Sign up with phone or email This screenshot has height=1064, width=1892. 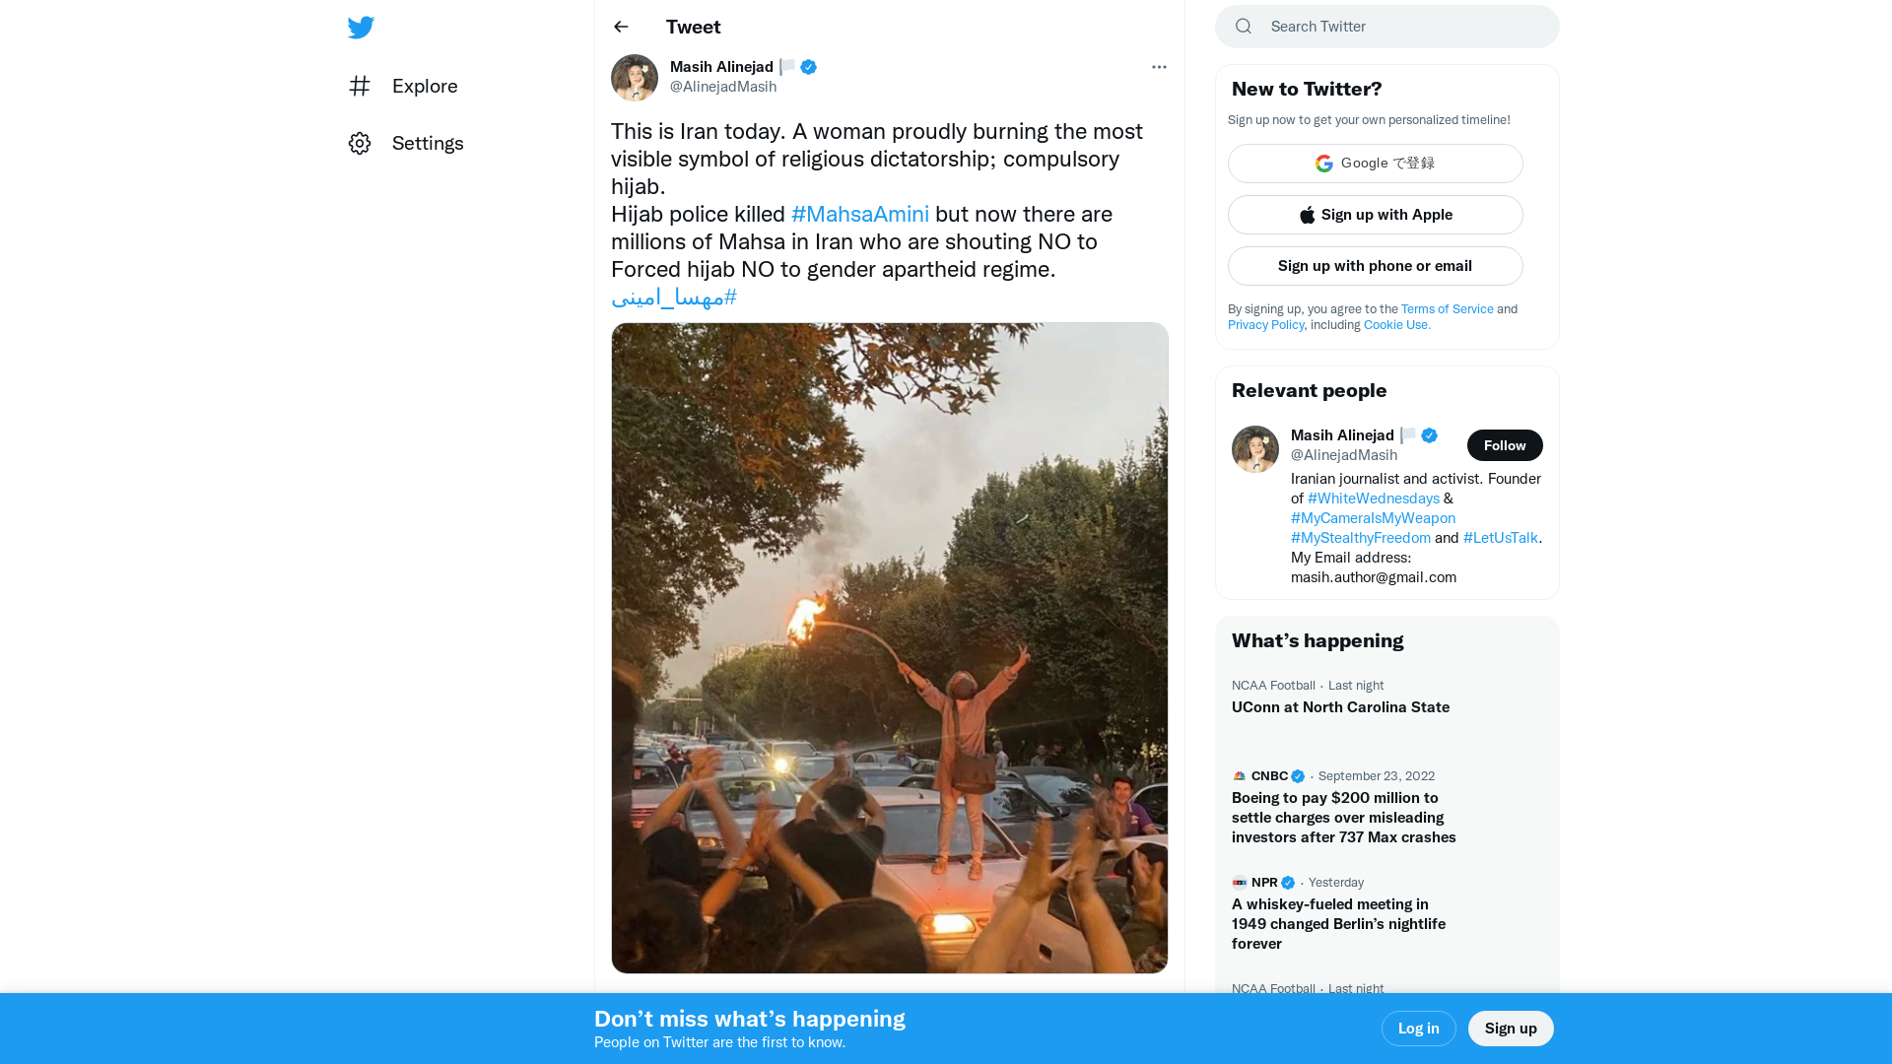[1375, 266]
